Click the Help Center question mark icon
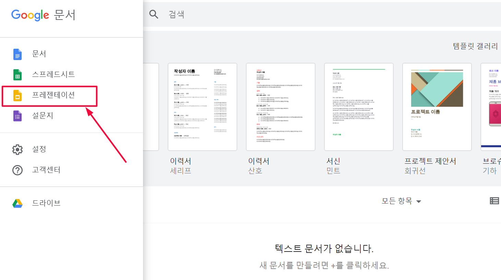The height and width of the screenshot is (280, 501). (17, 170)
